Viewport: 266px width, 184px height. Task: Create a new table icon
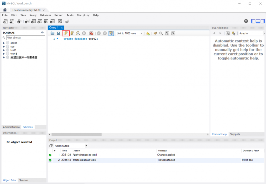coord(34,21)
